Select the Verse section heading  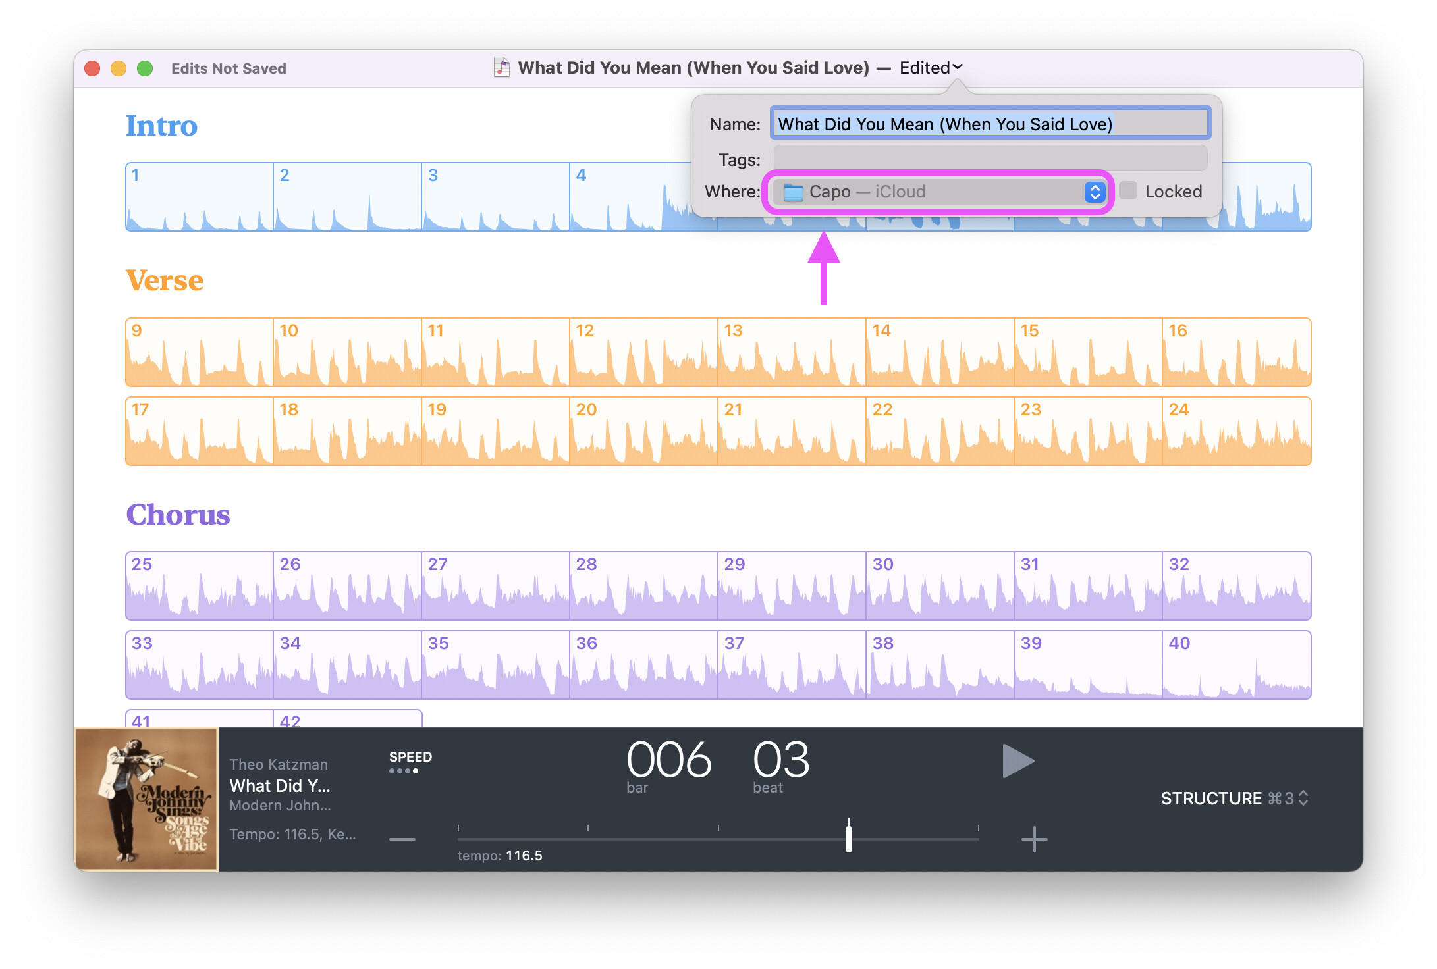[165, 280]
